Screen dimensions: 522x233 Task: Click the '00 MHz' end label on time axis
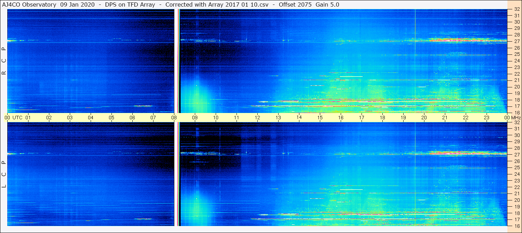512,118
